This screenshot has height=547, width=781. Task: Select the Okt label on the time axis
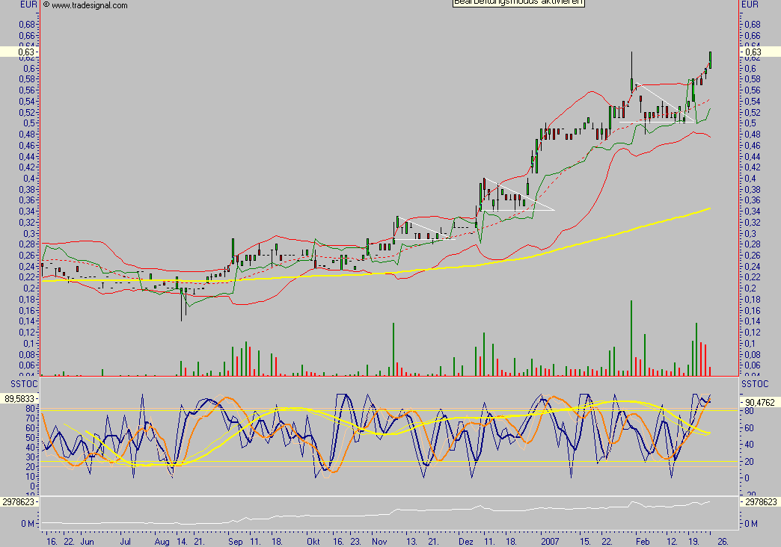313,540
